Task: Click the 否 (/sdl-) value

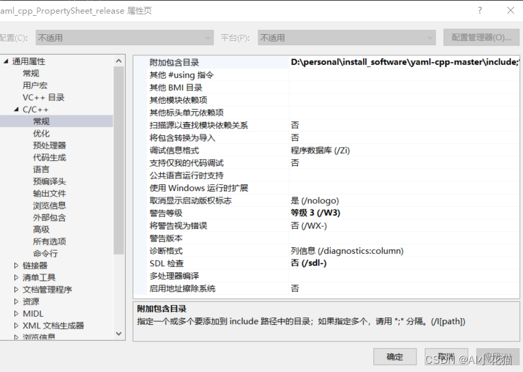Action: coord(308,263)
